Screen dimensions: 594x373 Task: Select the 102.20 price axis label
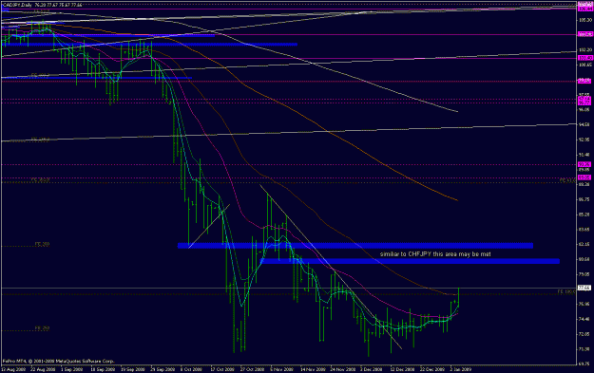pyautogui.click(x=584, y=49)
